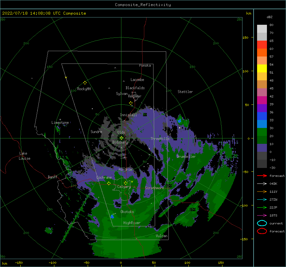The height and width of the screenshot is (267, 286).
Task: Click the dBZ legend heading
Action: (269, 17)
